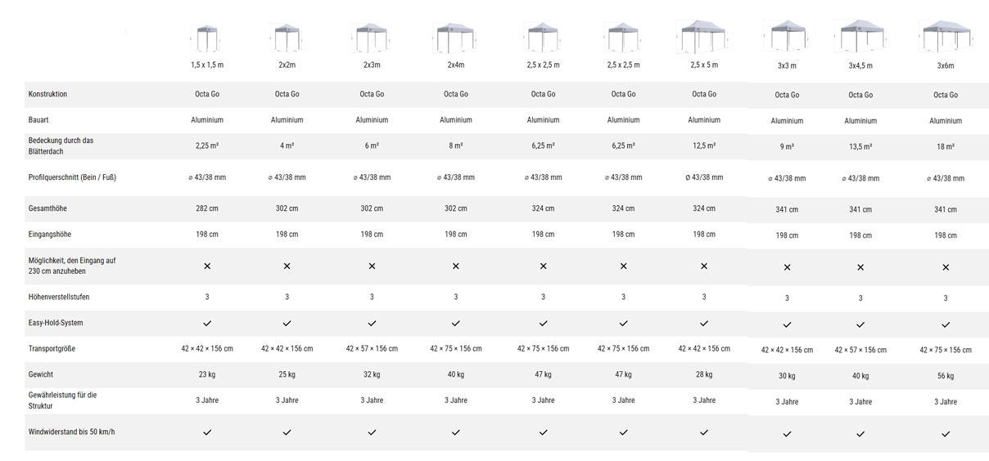Select the Windwiderstand checkmark for 3x4,5 m tent
This screenshot has height=461, width=989.
coord(860,434)
